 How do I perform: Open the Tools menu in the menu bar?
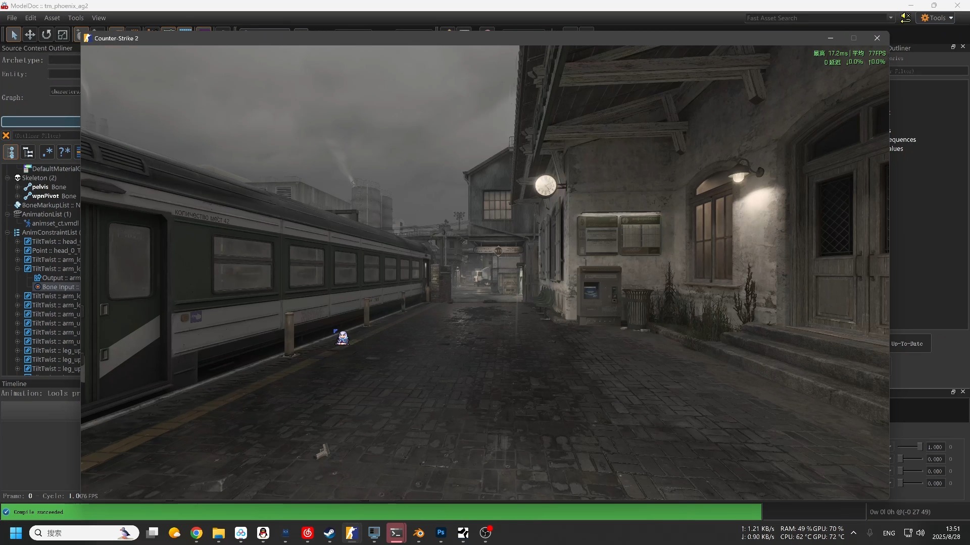tap(76, 18)
